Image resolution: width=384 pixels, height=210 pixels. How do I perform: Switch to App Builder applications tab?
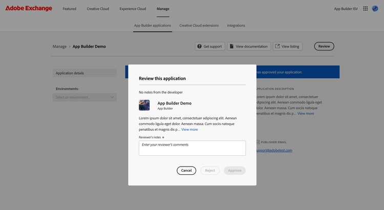point(153,26)
